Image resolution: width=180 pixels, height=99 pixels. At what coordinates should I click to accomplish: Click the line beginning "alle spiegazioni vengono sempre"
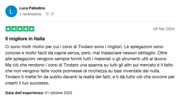[x=86, y=59]
